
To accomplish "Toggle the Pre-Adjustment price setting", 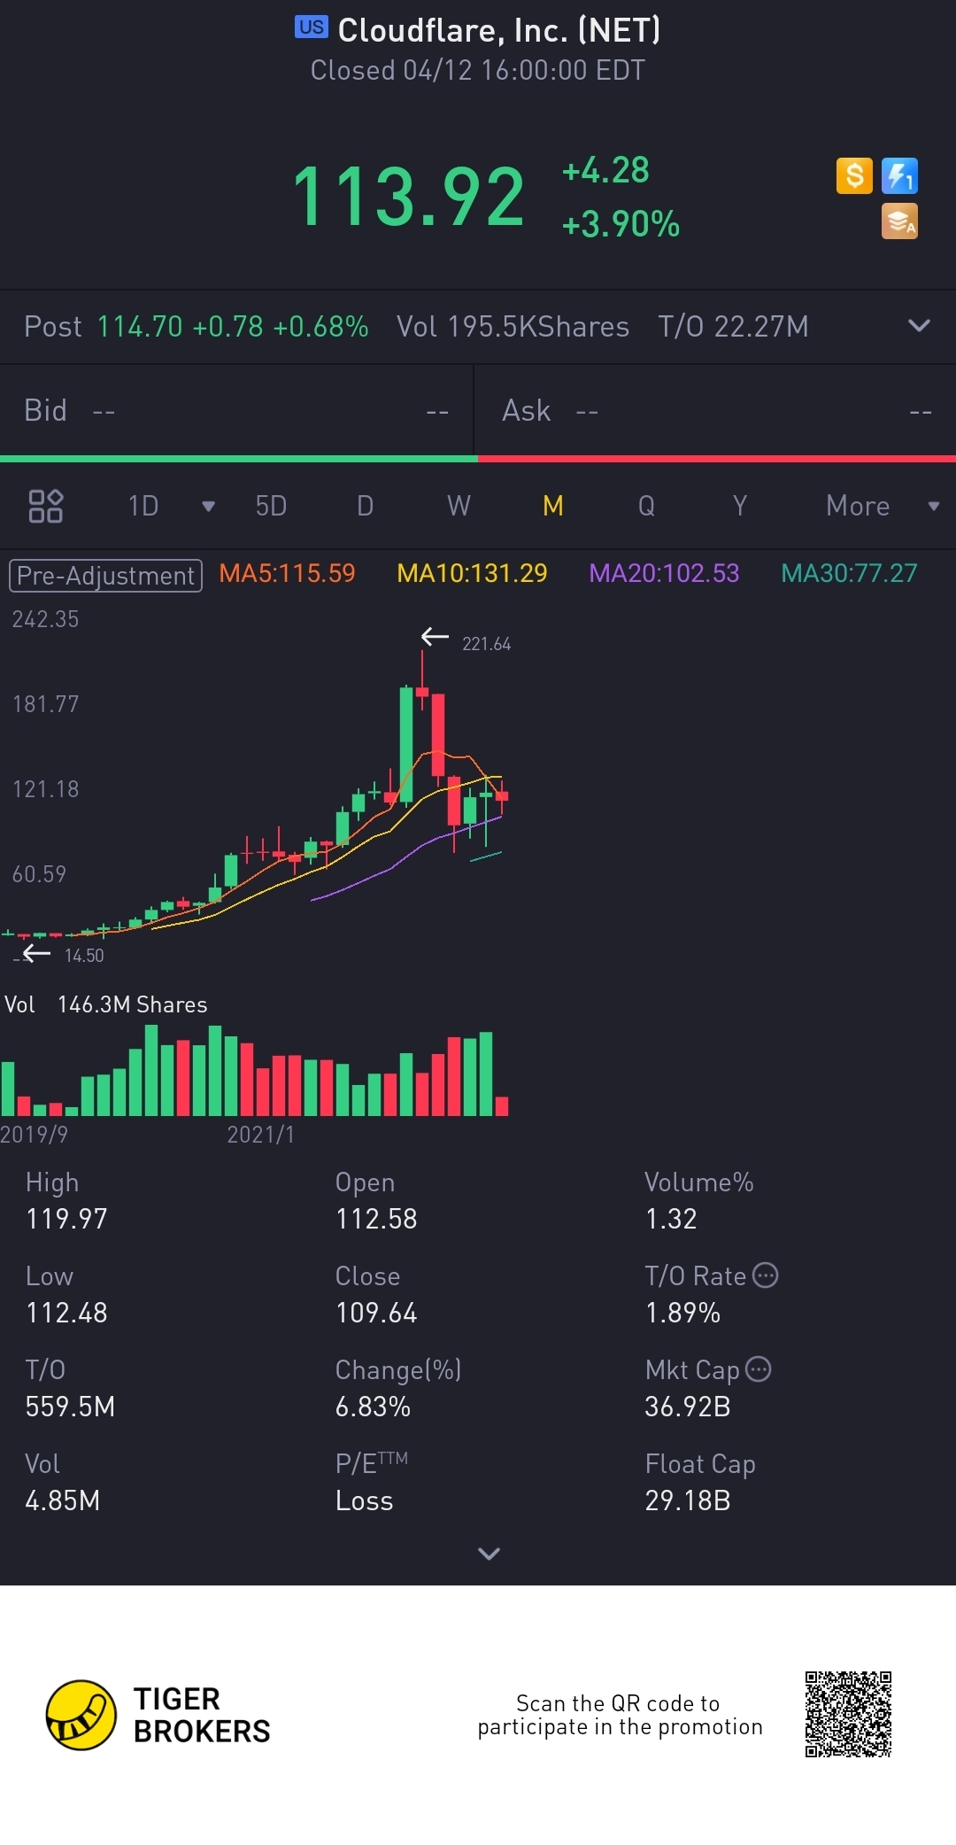I will (105, 576).
